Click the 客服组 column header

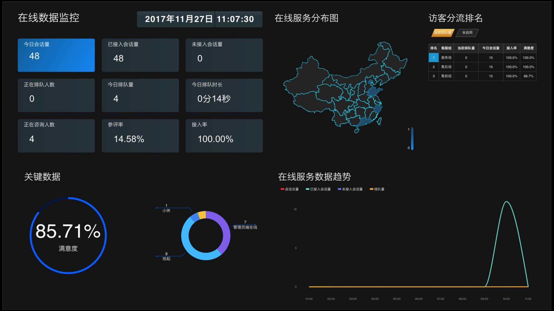(x=446, y=48)
